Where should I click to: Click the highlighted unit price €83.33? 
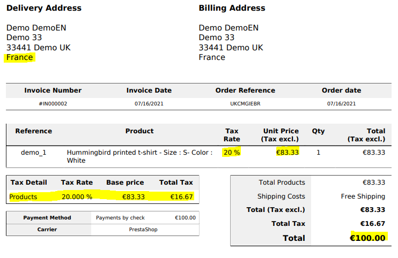coord(287,153)
